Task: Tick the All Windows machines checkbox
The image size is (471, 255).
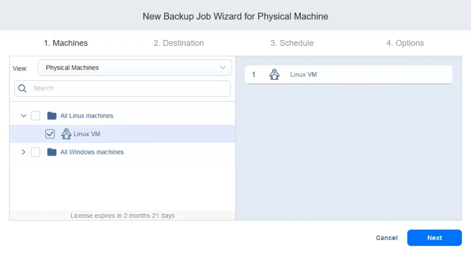Action: click(x=35, y=152)
